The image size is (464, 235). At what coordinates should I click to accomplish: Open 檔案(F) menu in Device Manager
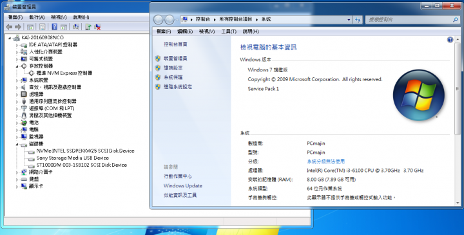pyautogui.click(x=15, y=17)
